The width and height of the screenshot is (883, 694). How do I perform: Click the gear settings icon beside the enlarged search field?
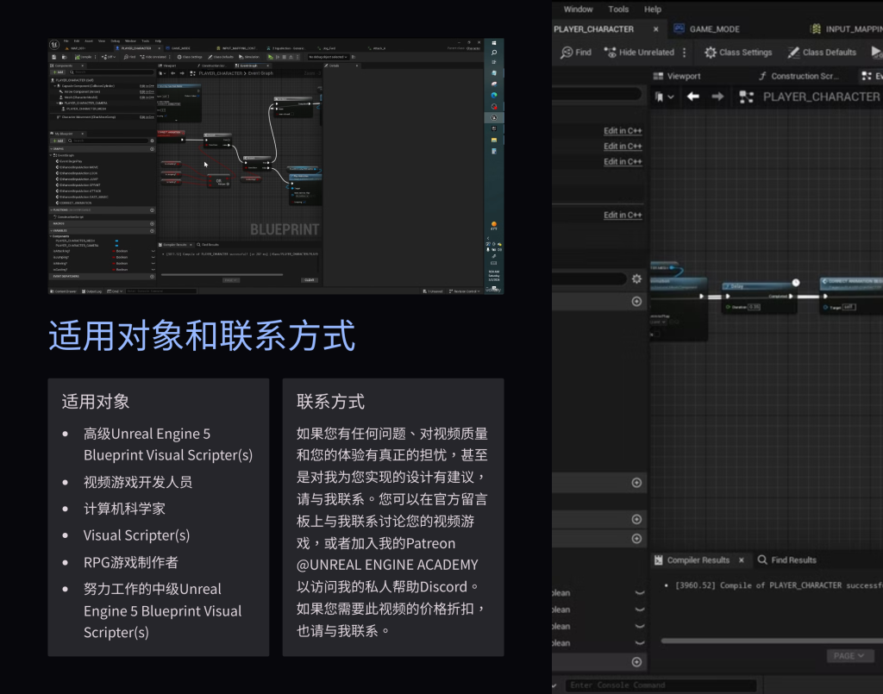636,278
